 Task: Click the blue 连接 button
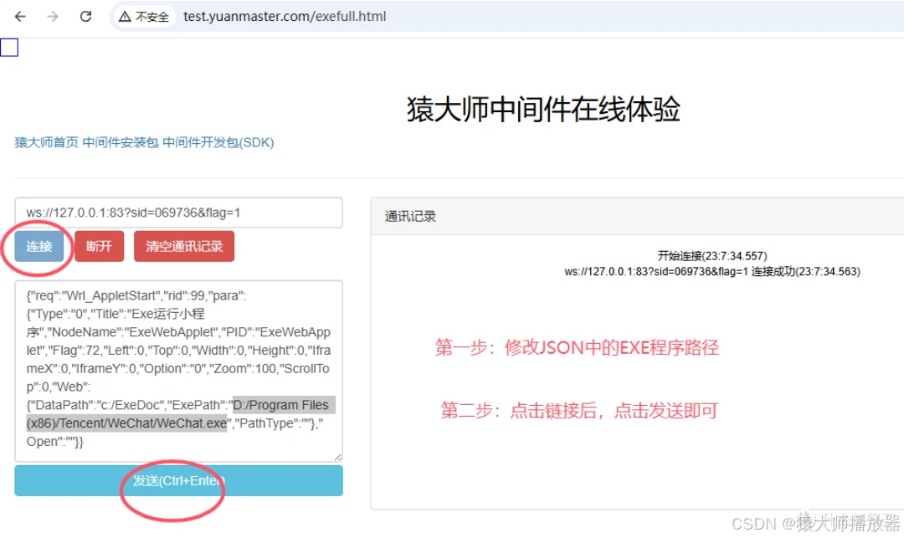39,247
